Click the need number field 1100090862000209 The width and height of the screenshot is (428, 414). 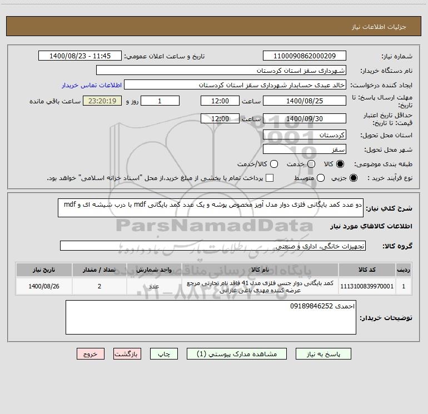point(305,56)
